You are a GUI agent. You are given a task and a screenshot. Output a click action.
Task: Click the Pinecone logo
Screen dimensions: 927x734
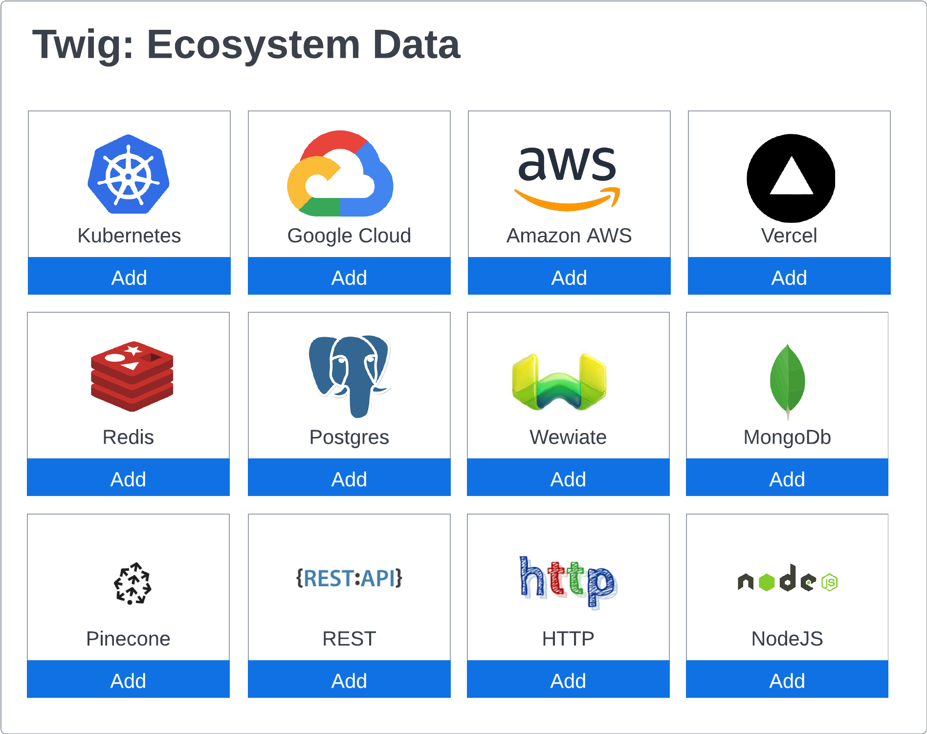(132, 583)
